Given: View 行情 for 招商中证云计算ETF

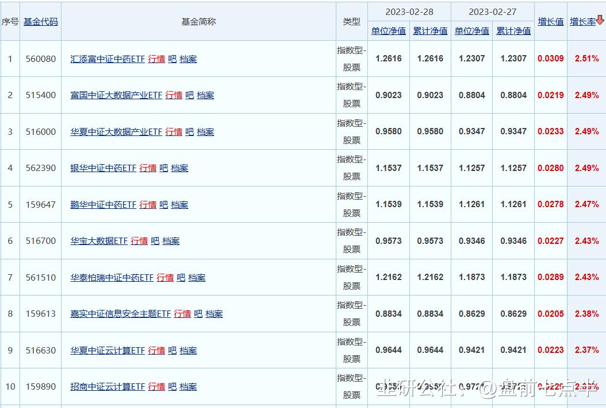Looking at the screenshot, I should coord(156,387).
